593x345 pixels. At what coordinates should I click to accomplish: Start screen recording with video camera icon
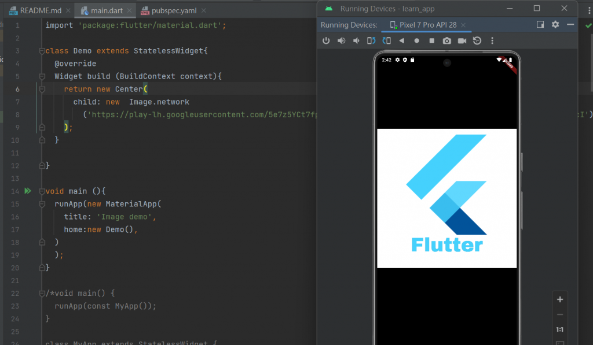point(462,40)
